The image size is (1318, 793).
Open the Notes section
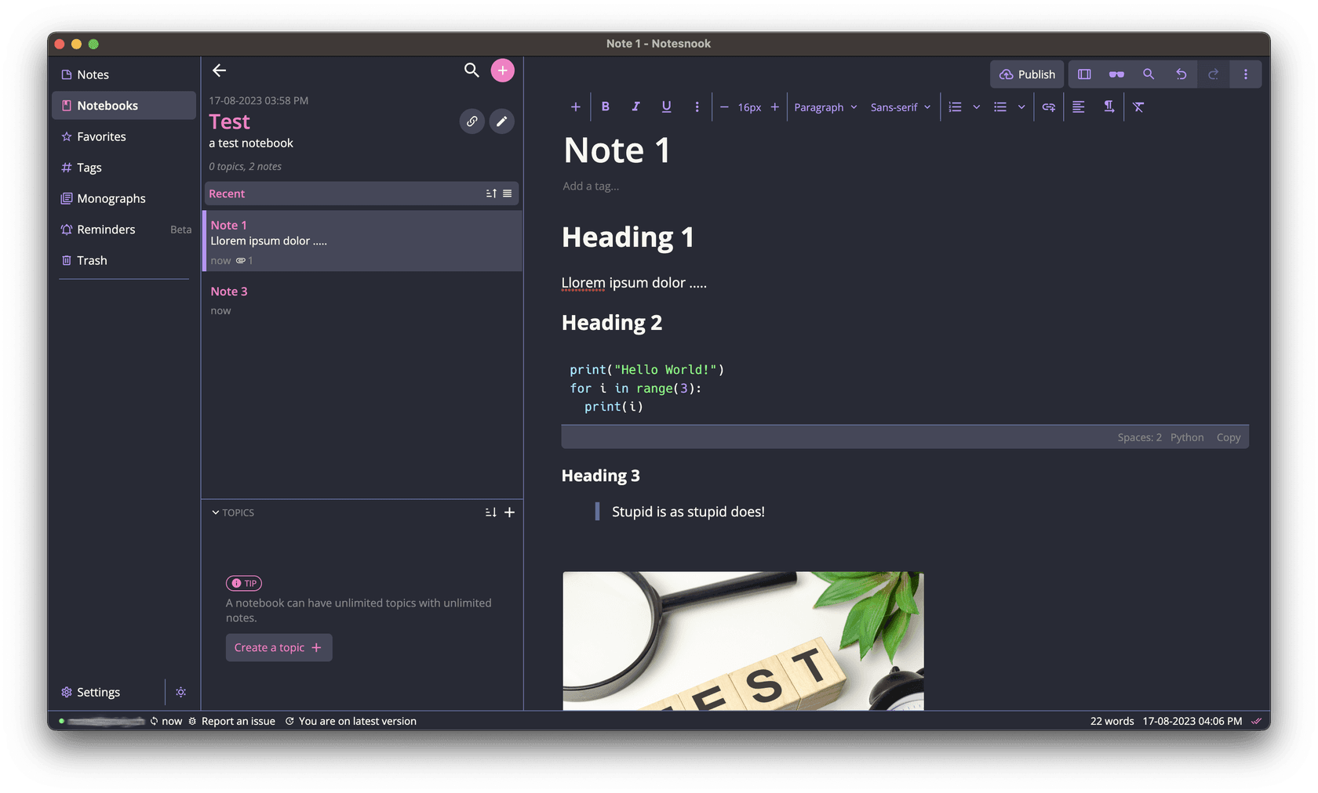pyautogui.click(x=124, y=74)
